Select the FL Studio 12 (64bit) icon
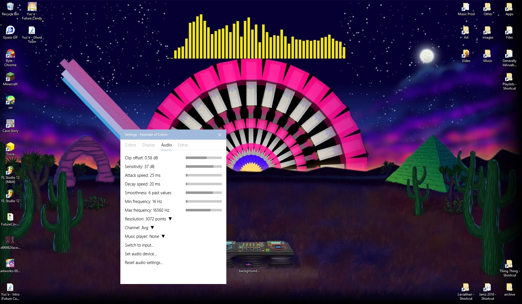 pyautogui.click(x=10, y=175)
